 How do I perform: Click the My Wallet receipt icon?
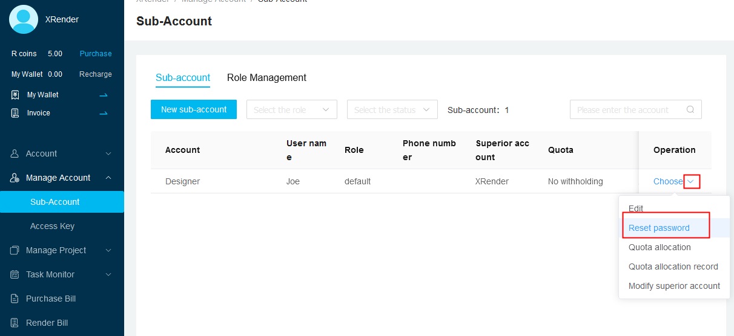click(15, 95)
